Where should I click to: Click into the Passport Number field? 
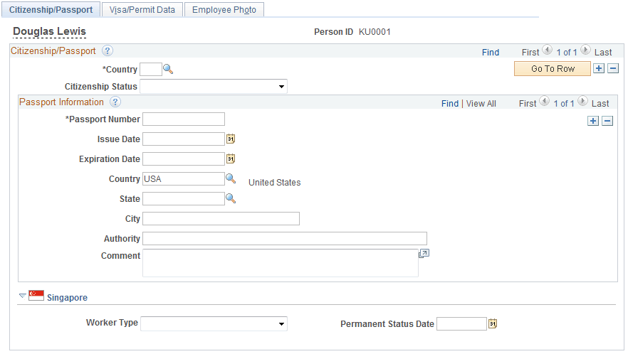point(184,119)
